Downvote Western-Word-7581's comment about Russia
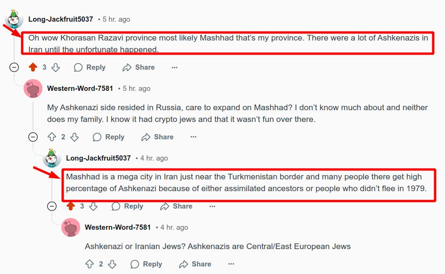Image resolution: width=445 pixels, height=274 pixels. click(x=74, y=137)
